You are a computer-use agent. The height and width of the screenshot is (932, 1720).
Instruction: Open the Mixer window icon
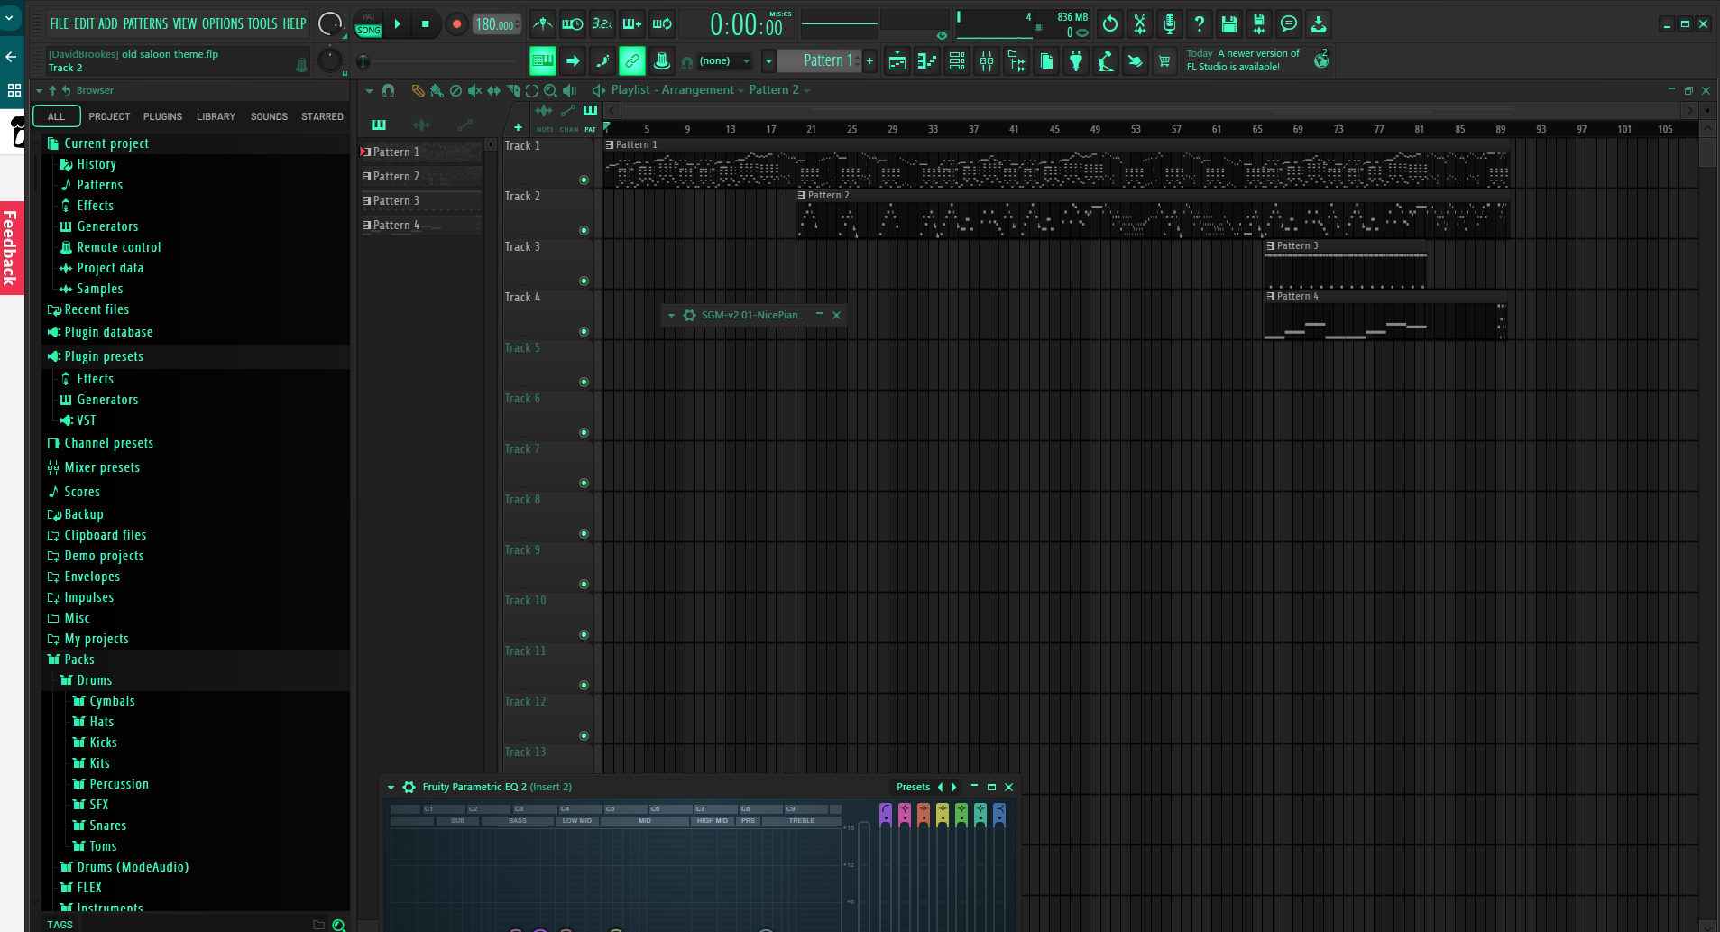click(986, 60)
